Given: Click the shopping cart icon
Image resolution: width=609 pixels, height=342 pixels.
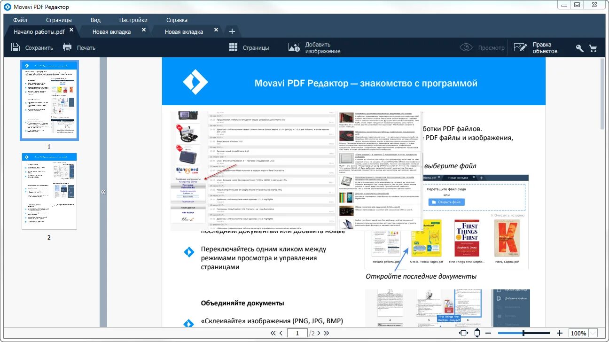Looking at the screenshot, I should point(593,48).
